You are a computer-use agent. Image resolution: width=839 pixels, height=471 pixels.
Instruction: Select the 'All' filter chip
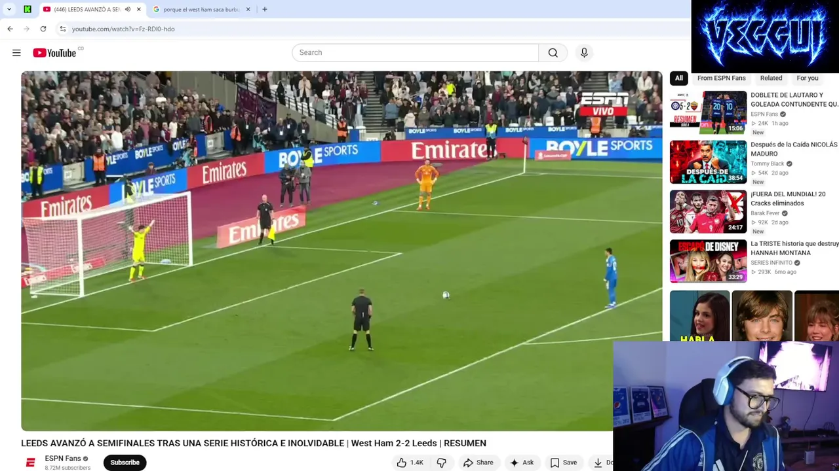(x=679, y=78)
